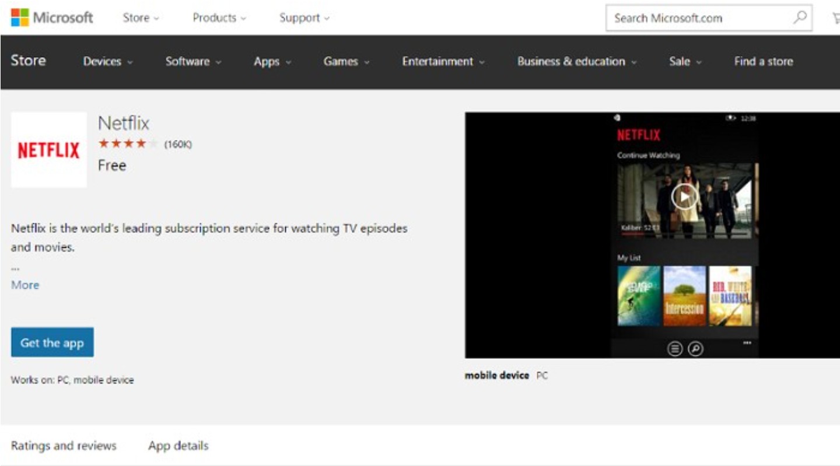The height and width of the screenshot is (466, 840).
Task: Click the Continue Watching heading
Action: [x=649, y=156]
